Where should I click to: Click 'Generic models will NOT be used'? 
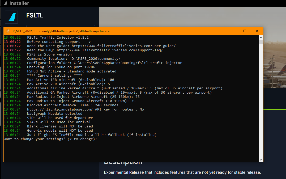click(60, 131)
